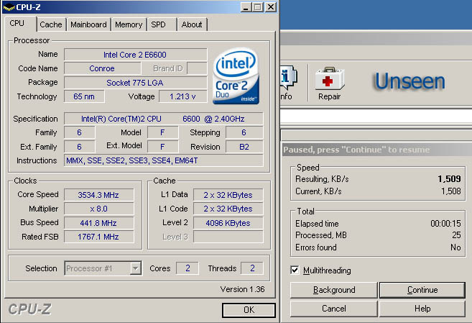472x323 pixels.
Task: Click the Technology value 65 nm
Action: (84, 96)
